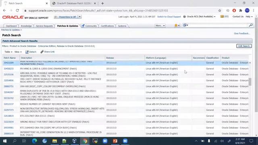
Task: Open the favorites star dropdown
Action: pos(177,25)
